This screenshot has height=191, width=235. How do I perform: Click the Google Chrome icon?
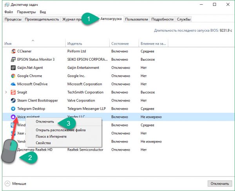click(13, 76)
